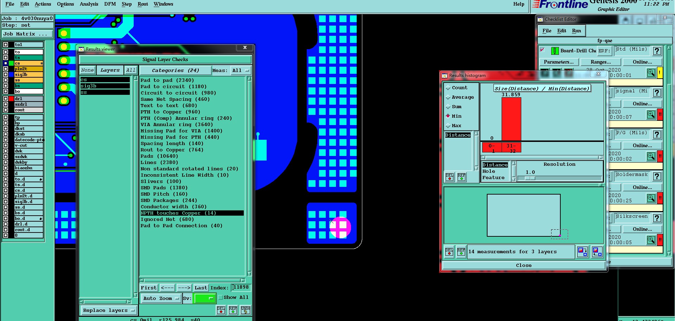Image resolution: width=675 pixels, height=321 pixels.
Task: View results magnifier for 0:00:02 check
Action: [651, 156]
